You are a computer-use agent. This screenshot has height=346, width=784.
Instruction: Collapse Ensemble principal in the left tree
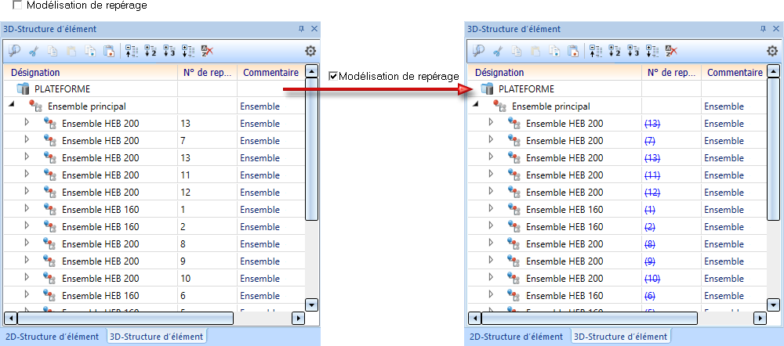[x=12, y=106]
